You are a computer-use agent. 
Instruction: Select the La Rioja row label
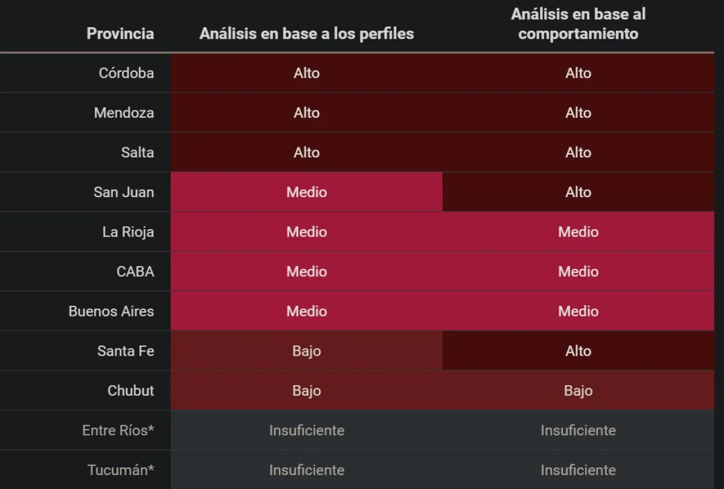point(128,232)
